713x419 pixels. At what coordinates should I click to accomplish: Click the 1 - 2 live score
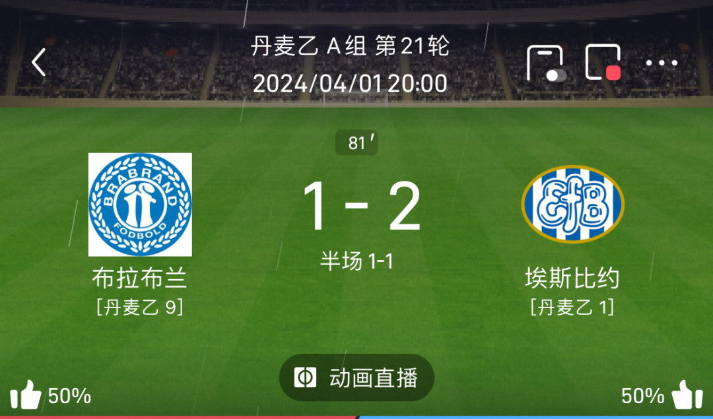click(362, 207)
